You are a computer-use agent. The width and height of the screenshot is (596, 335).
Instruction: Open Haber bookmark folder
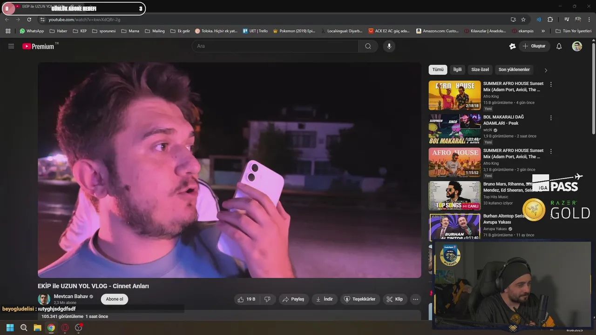tap(58, 31)
